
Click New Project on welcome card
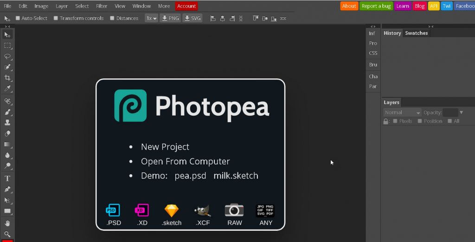coord(165,147)
